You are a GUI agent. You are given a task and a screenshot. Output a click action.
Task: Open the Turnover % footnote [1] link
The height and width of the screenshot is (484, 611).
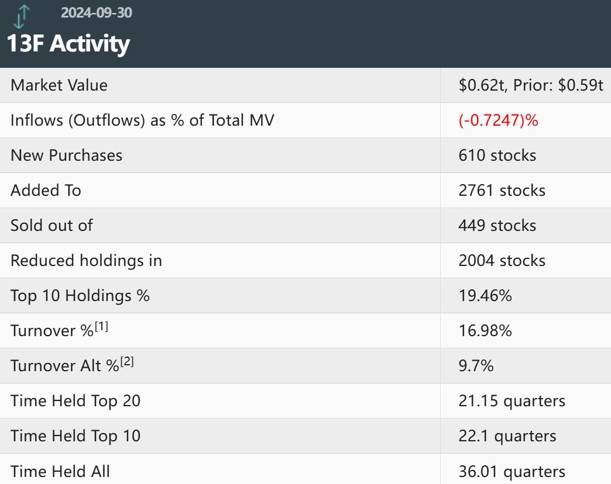click(x=101, y=327)
